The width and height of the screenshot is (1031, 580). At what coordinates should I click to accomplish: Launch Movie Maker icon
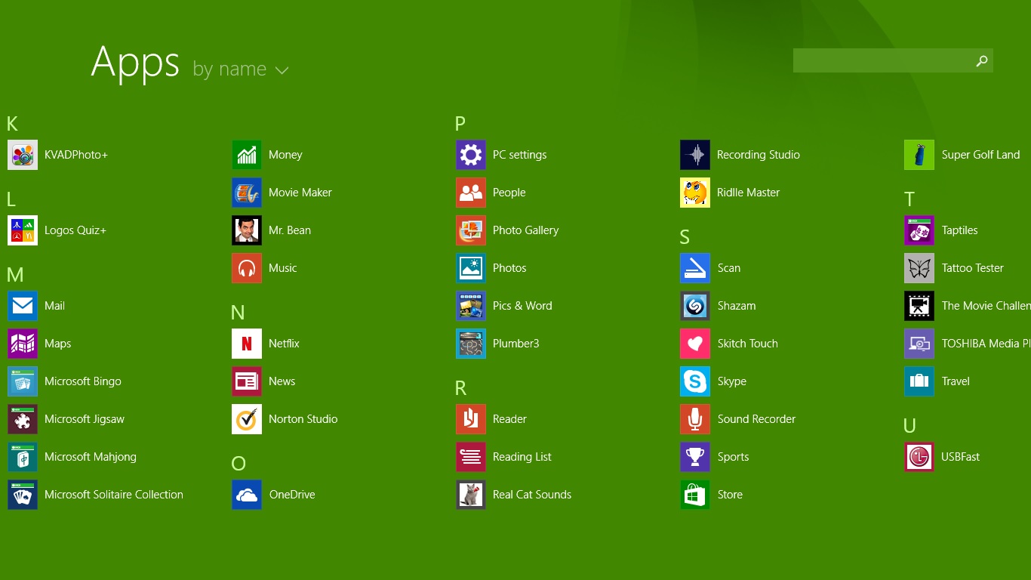click(247, 193)
